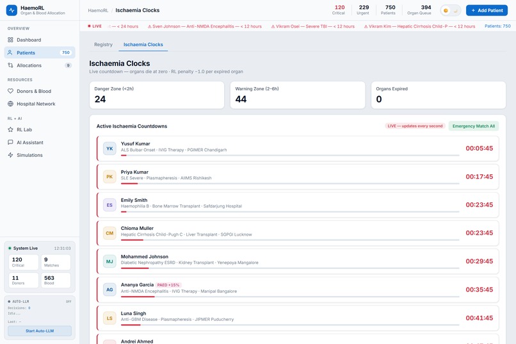Click the HaemoRL logo icon
The image size is (516, 344).
(12, 10)
